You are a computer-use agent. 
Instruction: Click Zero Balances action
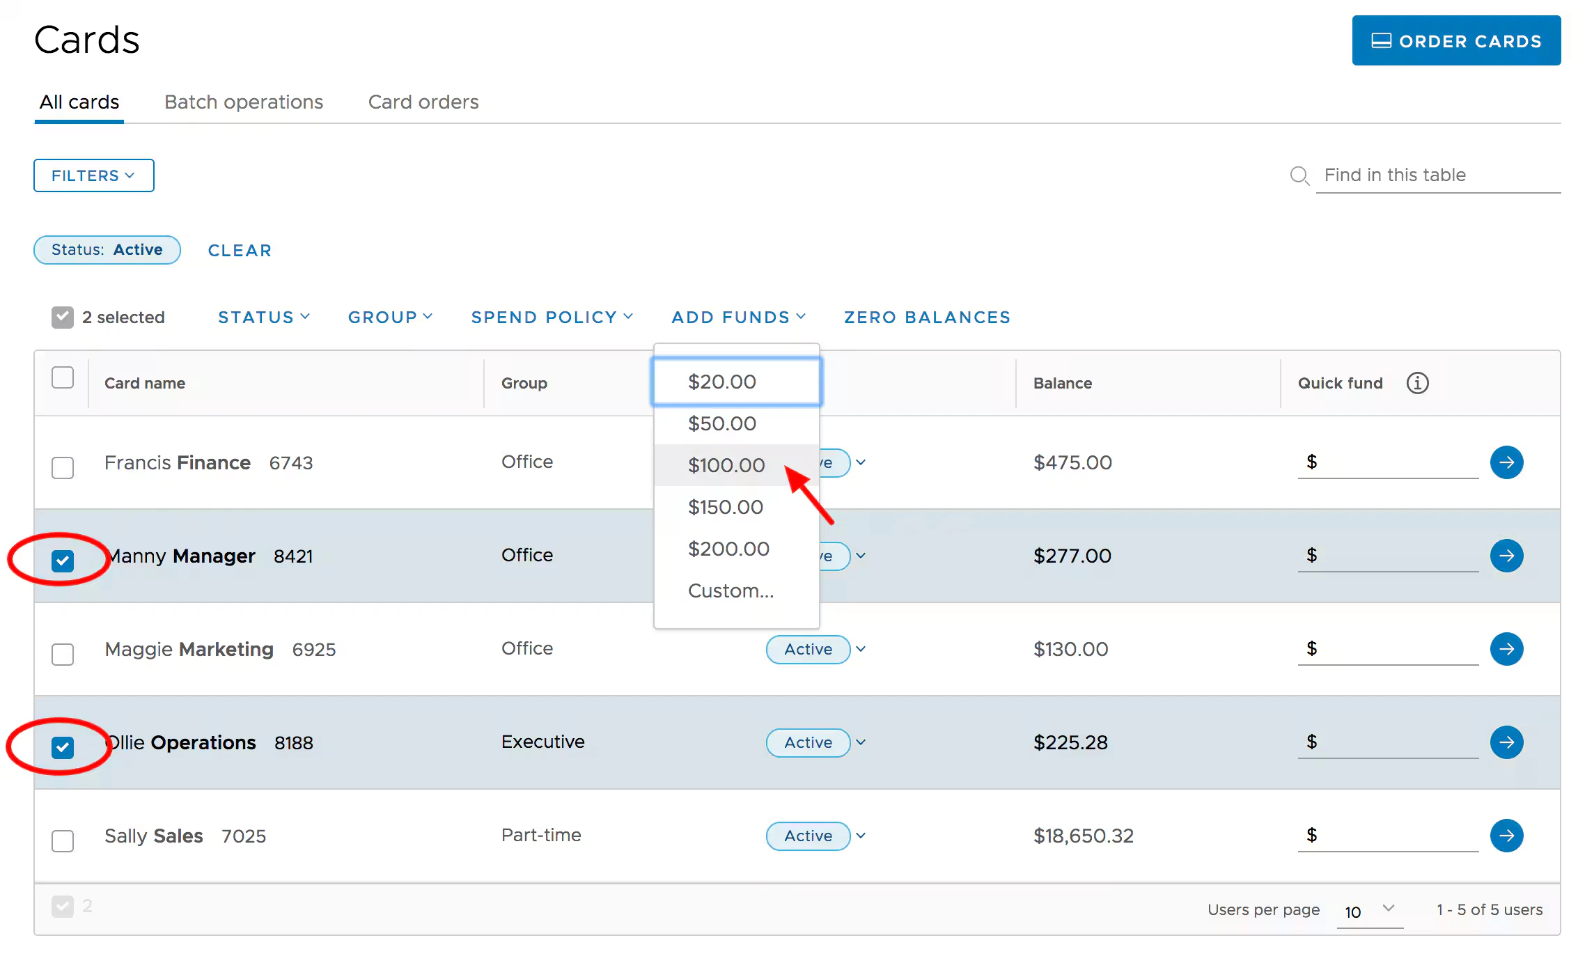(927, 318)
